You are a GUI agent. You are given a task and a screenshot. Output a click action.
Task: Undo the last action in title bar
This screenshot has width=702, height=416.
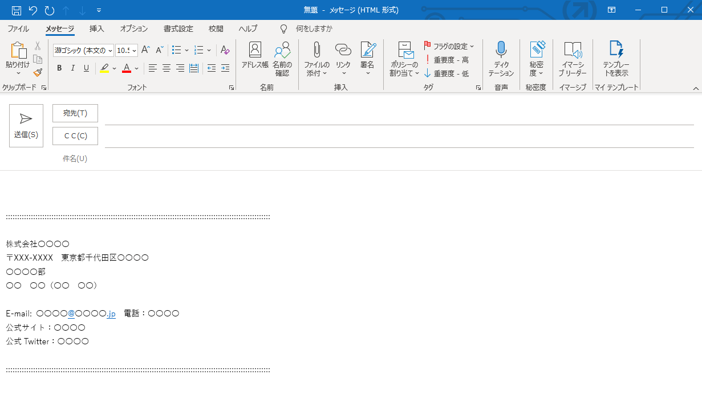(33, 10)
